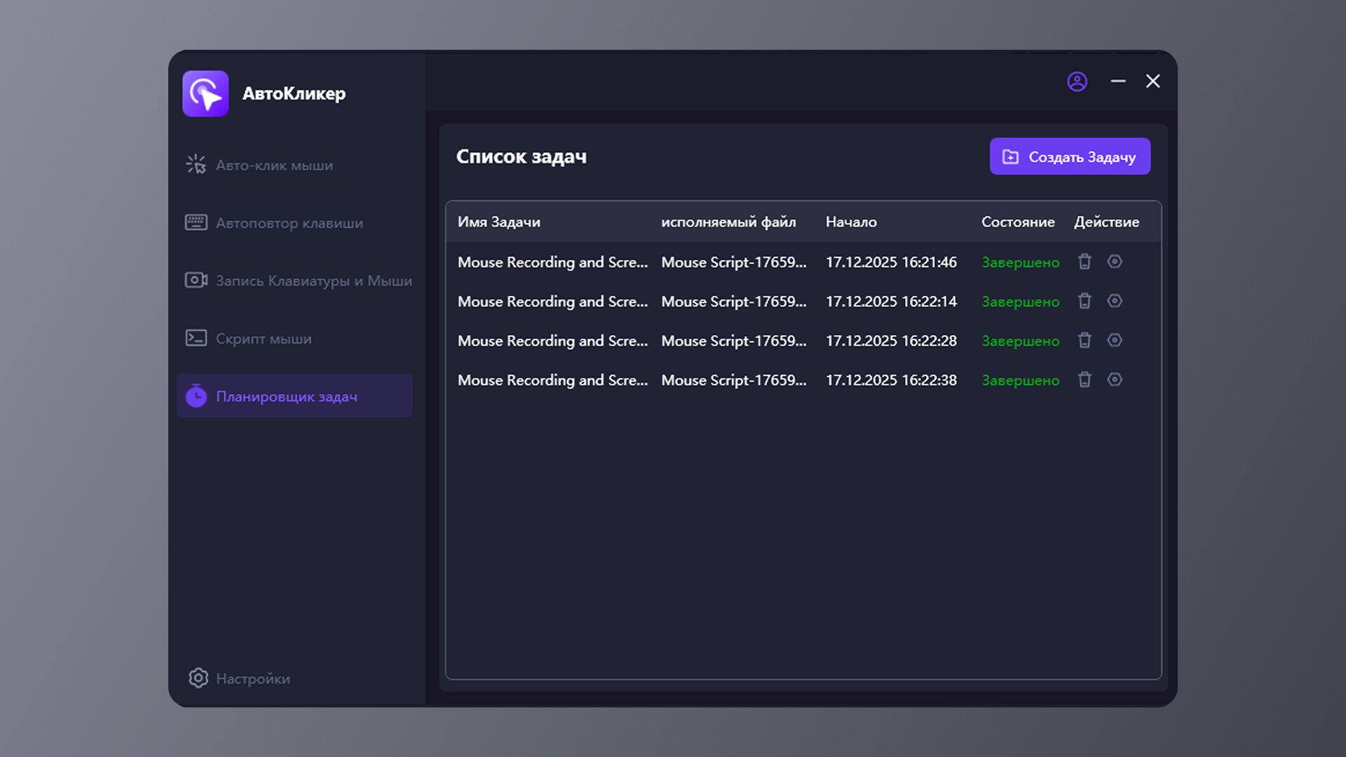Open the Авто-клик мыши section
The image size is (1346, 757).
click(274, 165)
